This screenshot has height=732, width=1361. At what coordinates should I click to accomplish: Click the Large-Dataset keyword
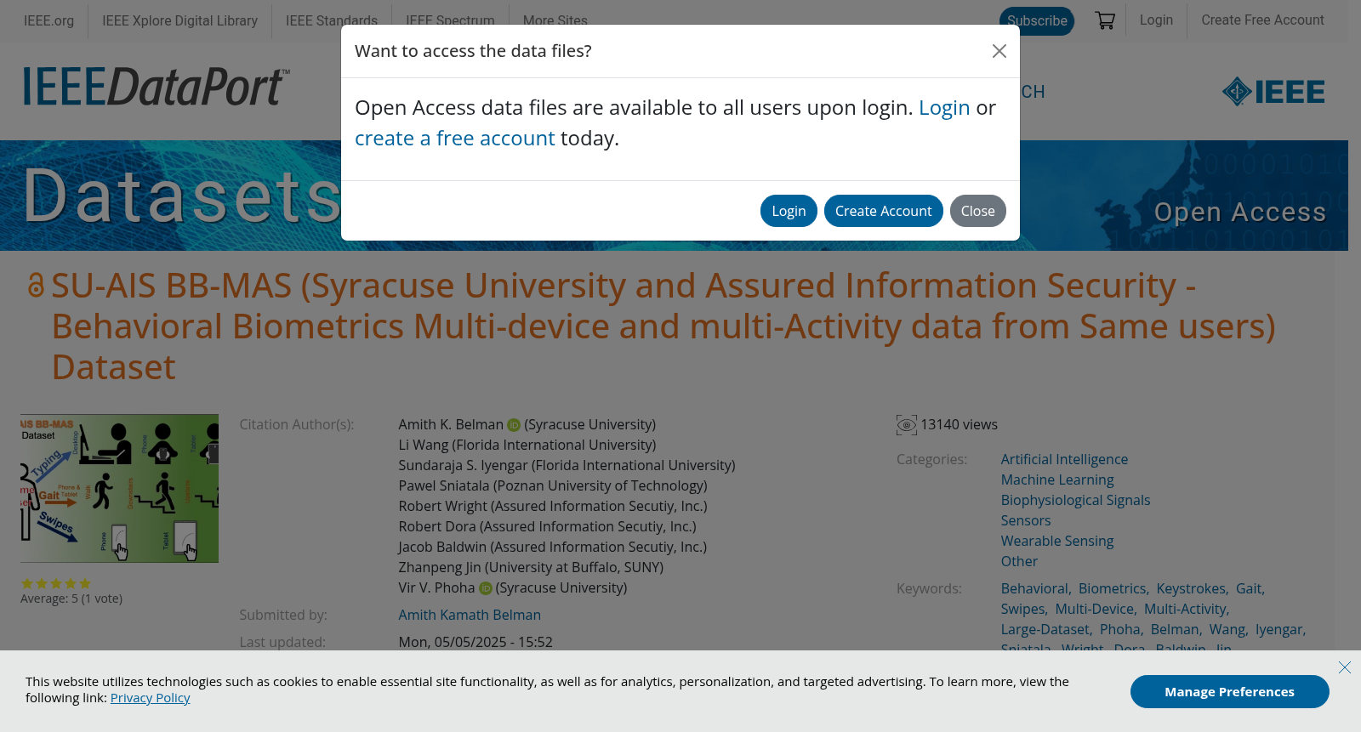tap(1045, 629)
